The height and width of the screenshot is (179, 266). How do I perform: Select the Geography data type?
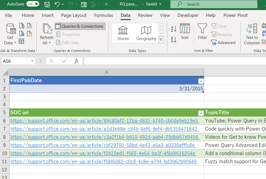[x=146, y=33]
